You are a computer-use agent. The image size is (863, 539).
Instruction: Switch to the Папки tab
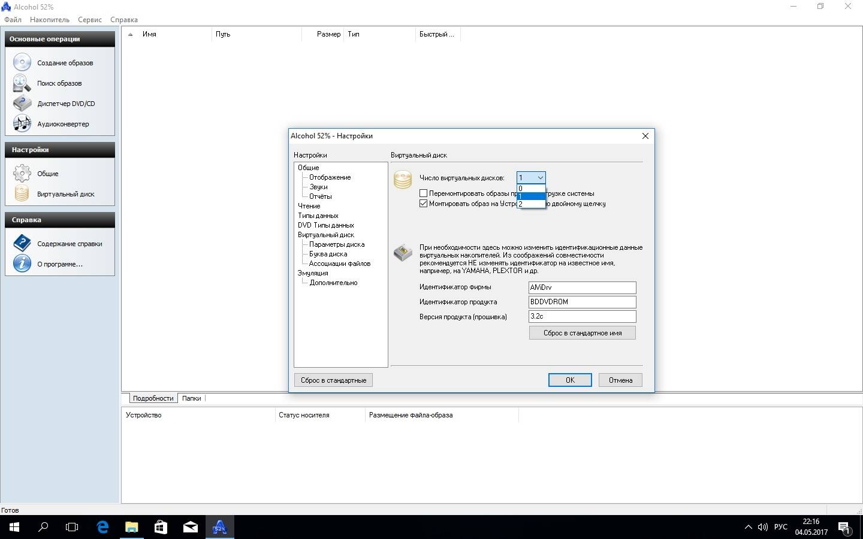(x=192, y=398)
